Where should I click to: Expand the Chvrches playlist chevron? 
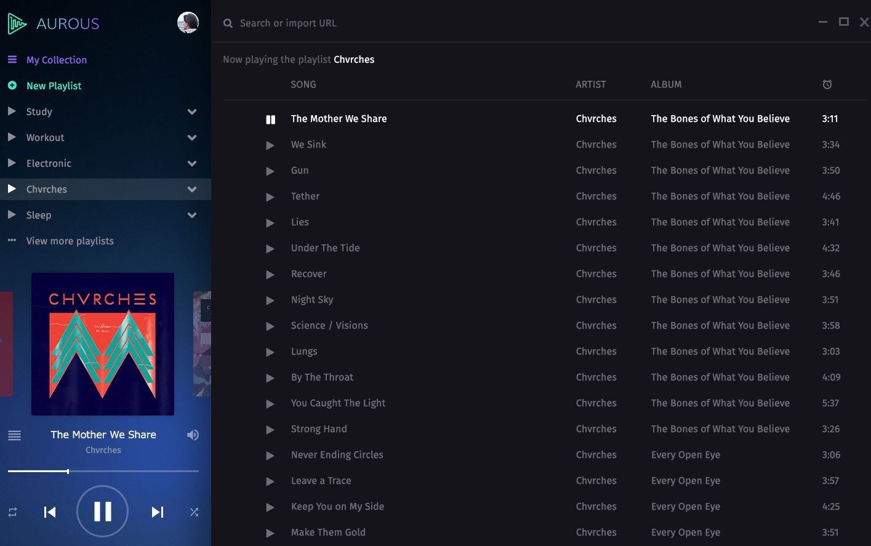(192, 190)
